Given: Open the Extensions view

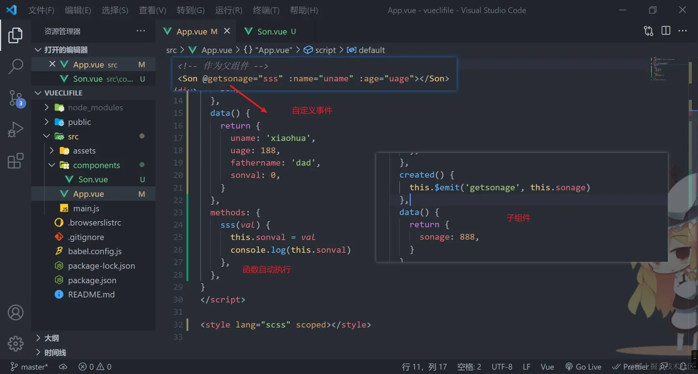Looking at the screenshot, I should click(x=15, y=161).
